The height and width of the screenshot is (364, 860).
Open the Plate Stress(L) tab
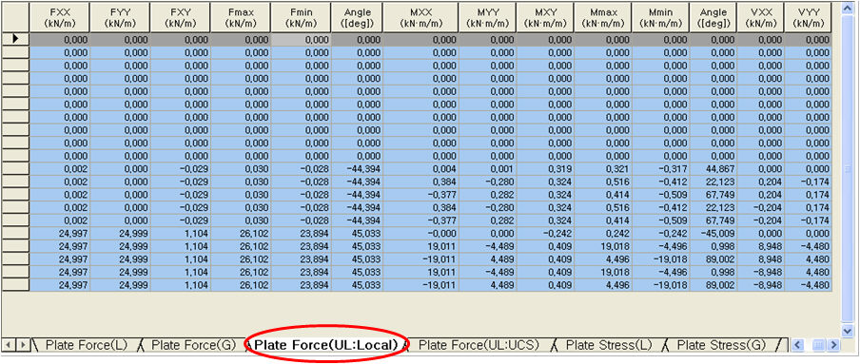pos(608,345)
